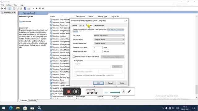Click the Export List toolbar icon
The image size is (198, 111).
(x=21, y=8)
